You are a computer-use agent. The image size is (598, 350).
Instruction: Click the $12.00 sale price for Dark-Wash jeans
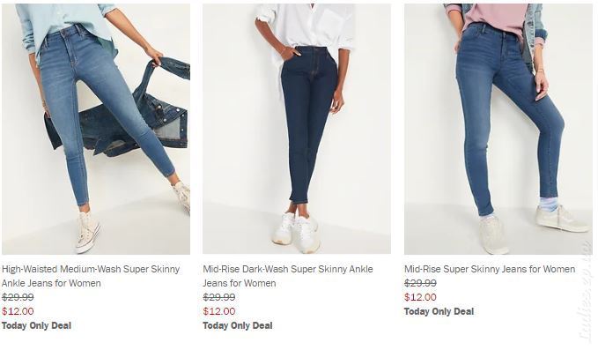tap(219, 311)
